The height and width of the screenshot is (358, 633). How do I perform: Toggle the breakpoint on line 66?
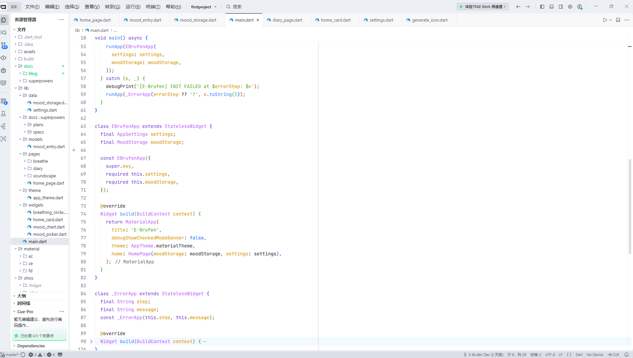pyautogui.click(x=74, y=150)
